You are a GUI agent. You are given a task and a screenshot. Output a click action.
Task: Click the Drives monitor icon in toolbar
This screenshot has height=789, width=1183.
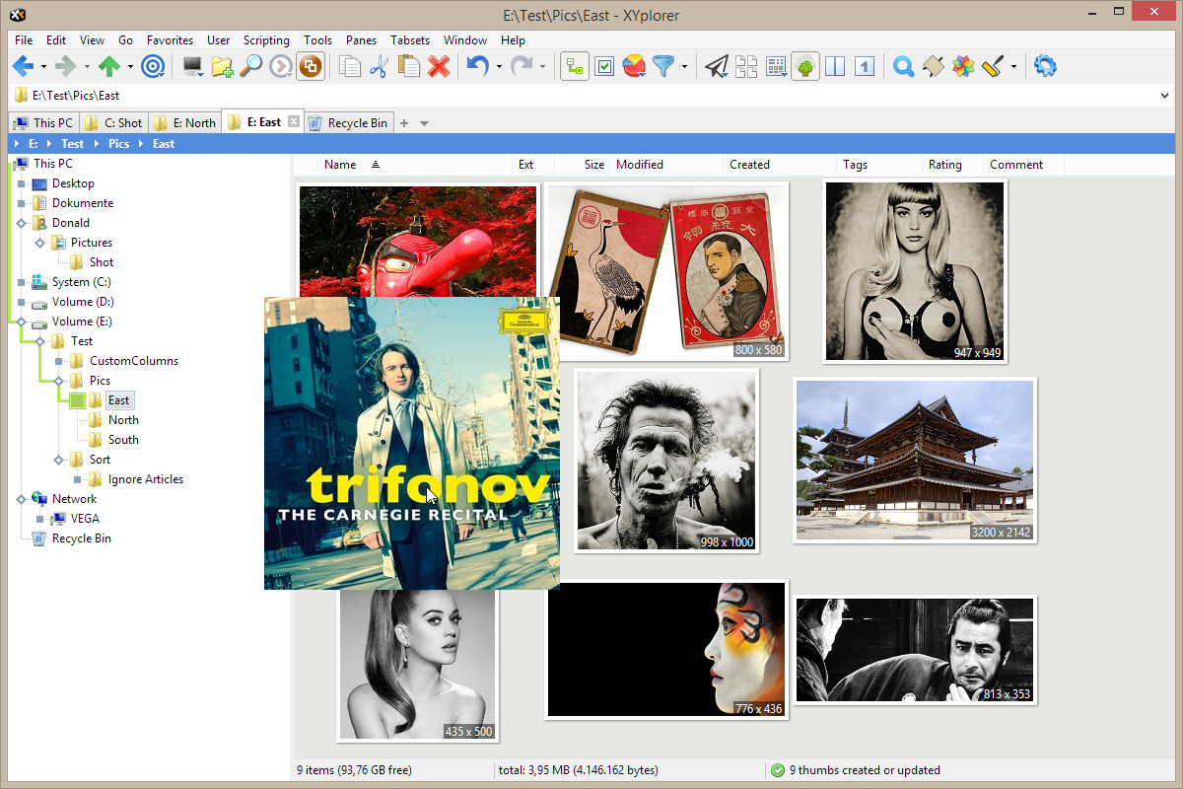tap(193, 67)
